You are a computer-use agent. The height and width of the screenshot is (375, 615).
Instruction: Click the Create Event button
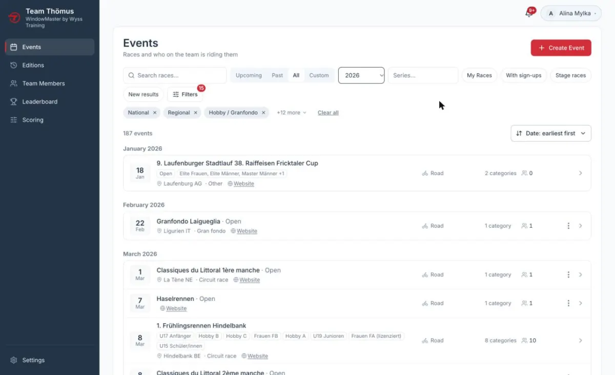(561, 48)
